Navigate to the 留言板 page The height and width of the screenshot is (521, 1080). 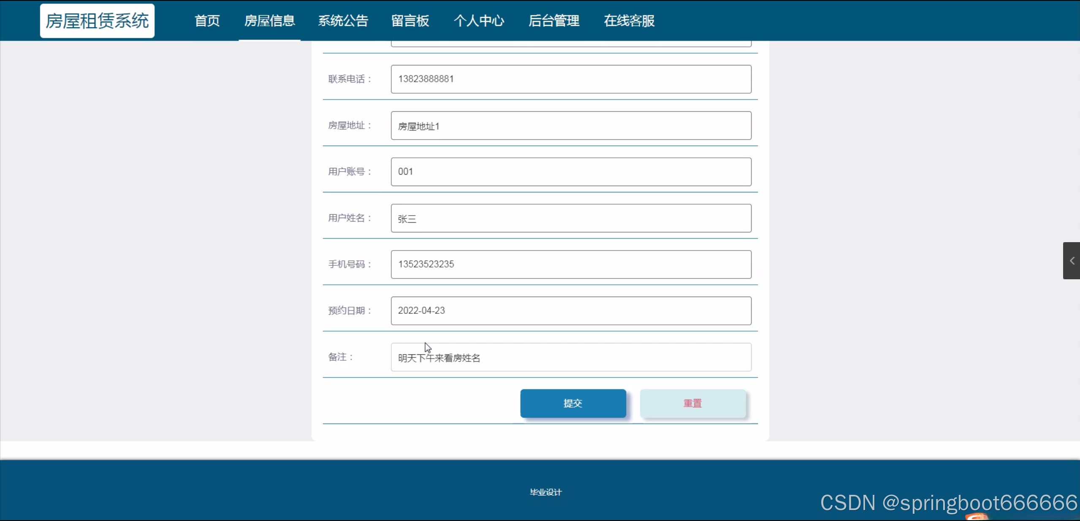[410, 21]
